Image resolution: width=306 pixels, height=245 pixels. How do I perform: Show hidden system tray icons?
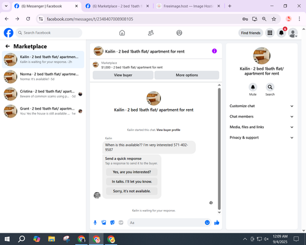coord(245,239)
